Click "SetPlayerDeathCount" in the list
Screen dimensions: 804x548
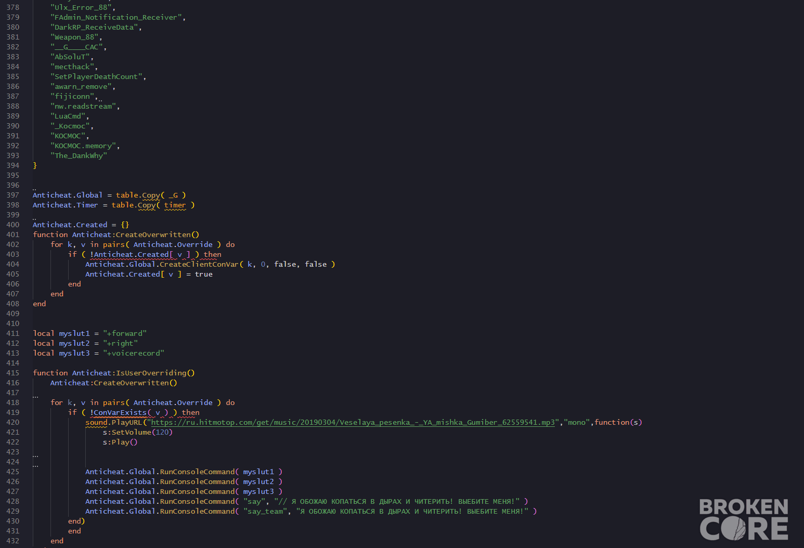tap(96, 76)
